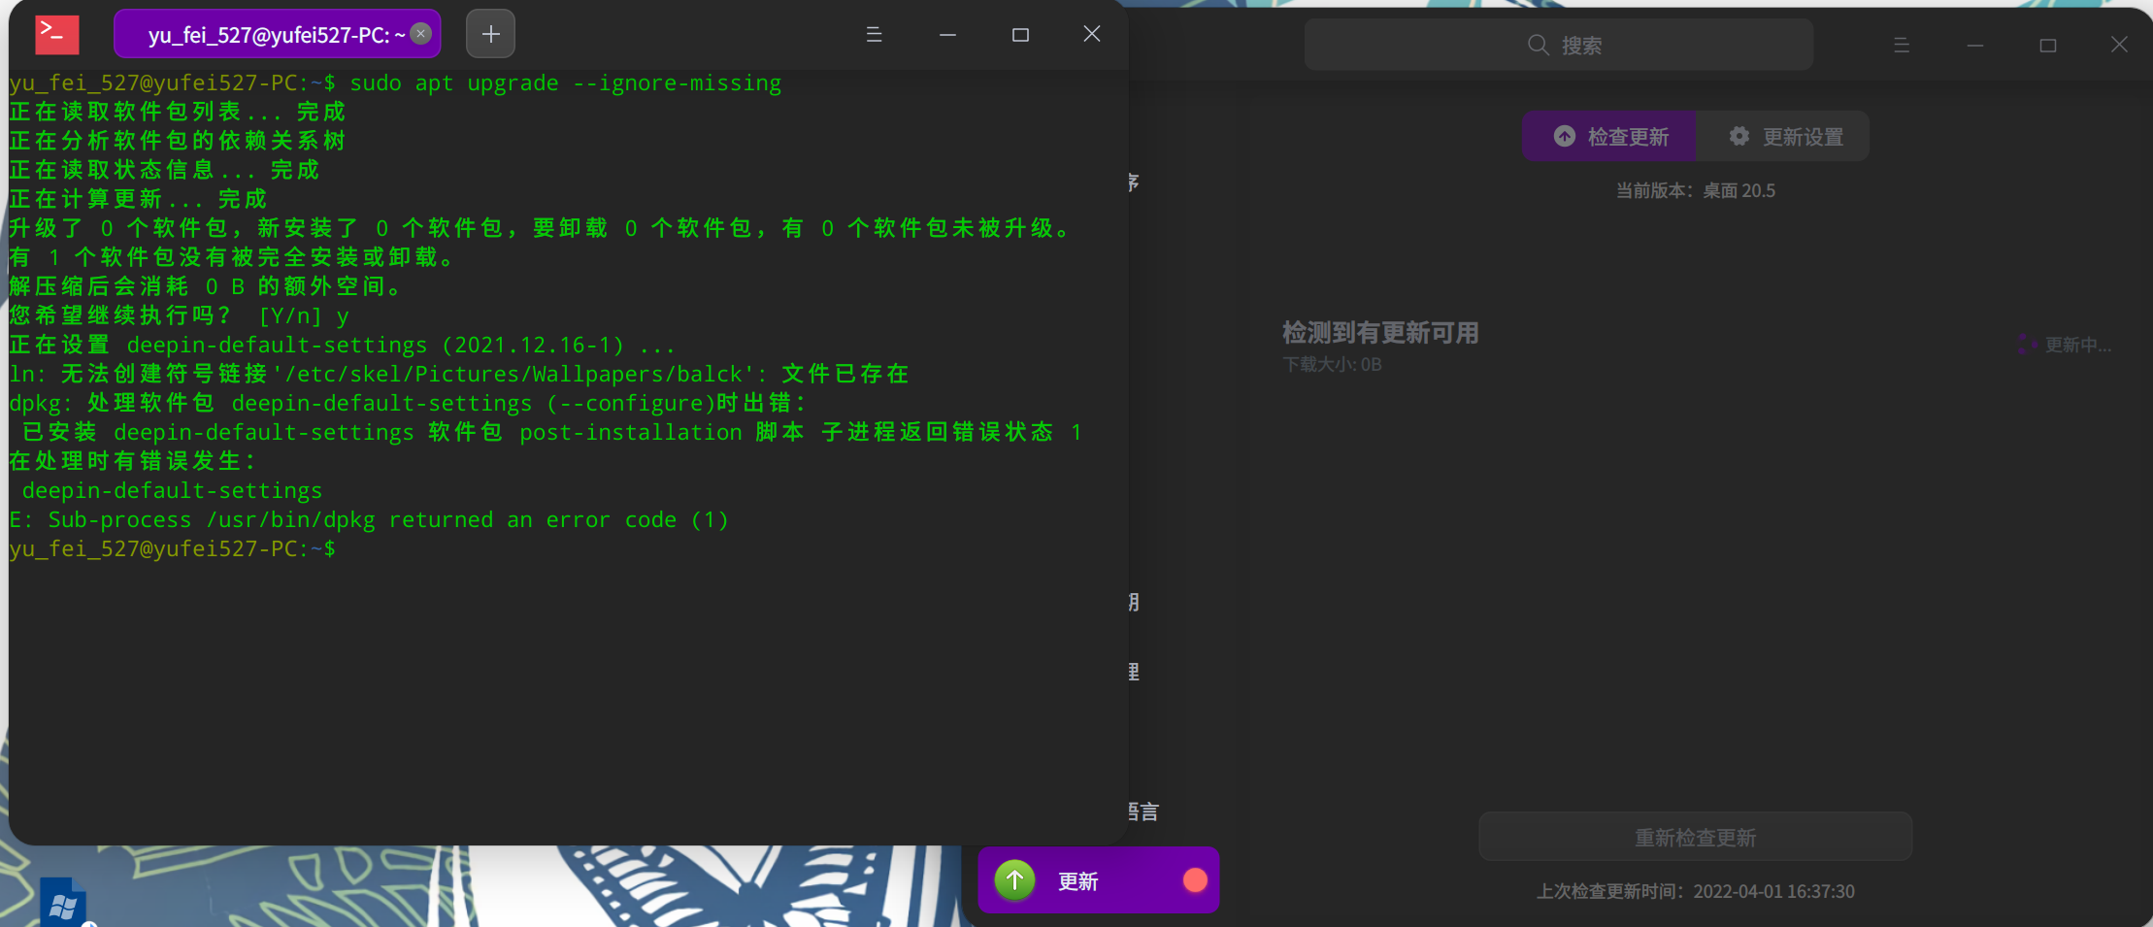Open the terminal window's hamburger menu

point(874,34)
